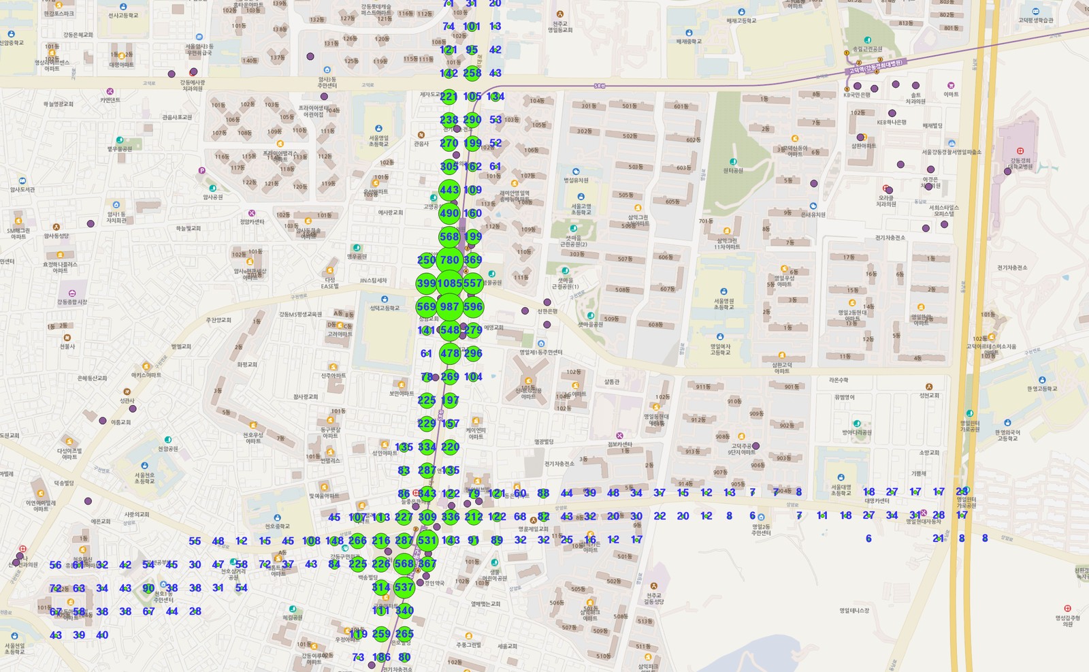
Task: Click the 서울명일초등학교 school icon
Action: coord(379,128)
